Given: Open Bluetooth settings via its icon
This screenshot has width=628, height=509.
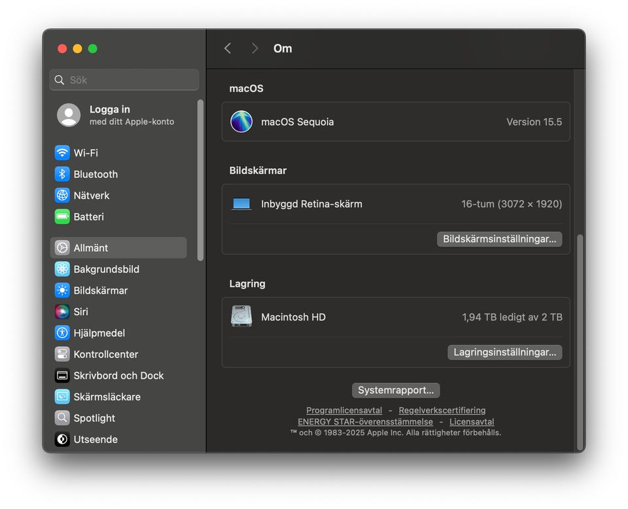Looking at the screenshot, I should point(62,174).
